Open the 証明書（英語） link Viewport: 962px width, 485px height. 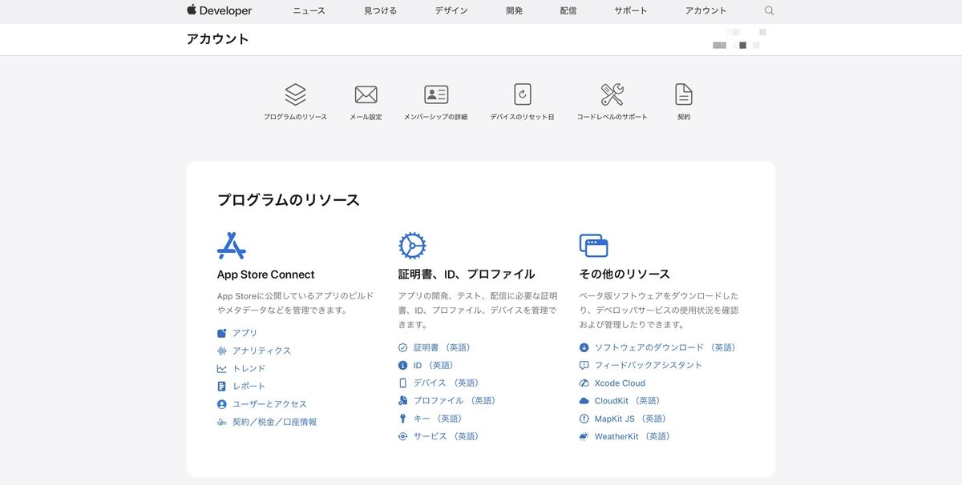[x=442, y=347]
